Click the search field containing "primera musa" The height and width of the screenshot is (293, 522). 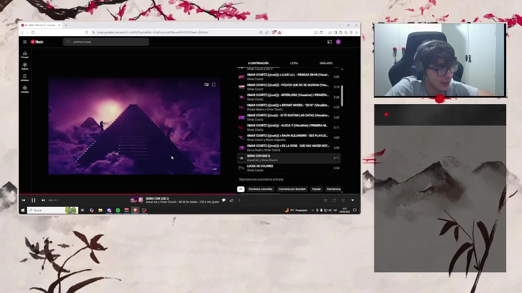pos(106,42)
